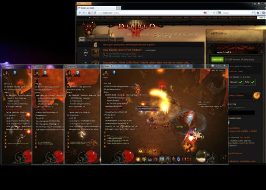Image resolution: width=266 pixels, height=190 pixels.
Task: Upvote 'How Diablo destroyed Tristram' post
Action: [86, 50]
